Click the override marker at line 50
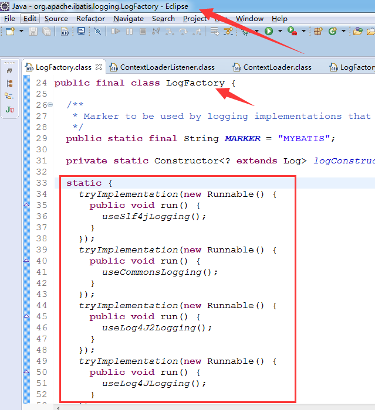 click(x=26, y=372)
